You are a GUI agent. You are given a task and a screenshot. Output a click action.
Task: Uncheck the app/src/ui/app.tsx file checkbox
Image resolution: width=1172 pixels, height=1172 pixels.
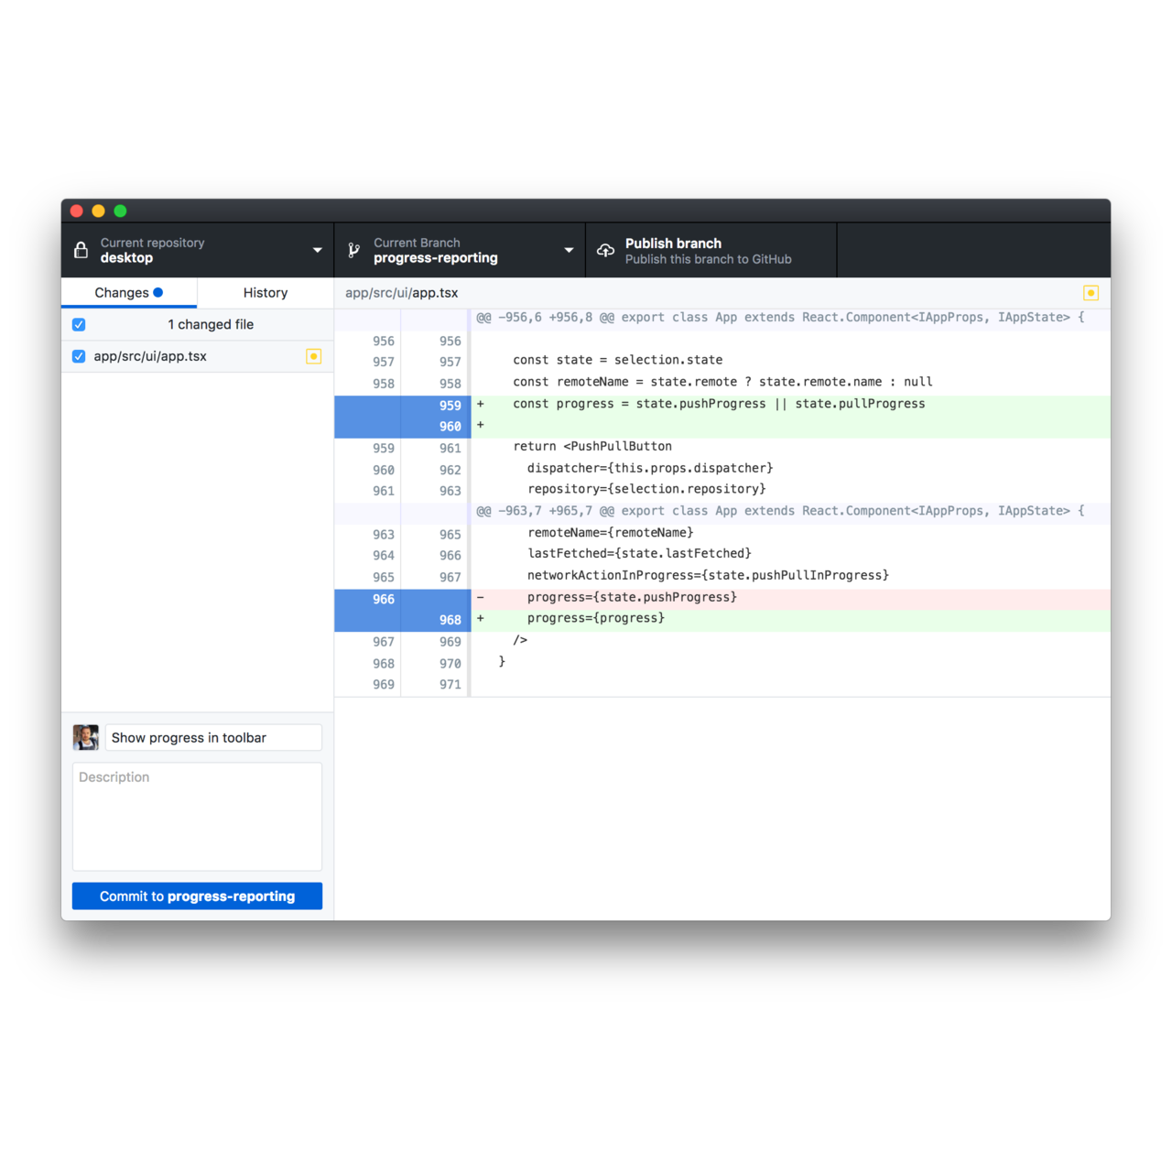[79, 356]
